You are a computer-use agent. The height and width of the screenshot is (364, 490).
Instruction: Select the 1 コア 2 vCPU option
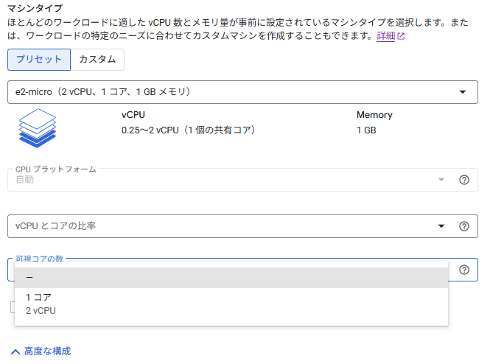click(x=231, y=304)
